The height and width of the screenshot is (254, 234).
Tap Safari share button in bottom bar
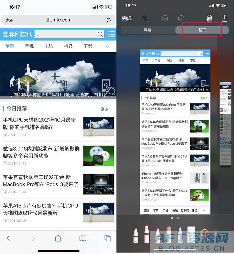pos(58,238)
